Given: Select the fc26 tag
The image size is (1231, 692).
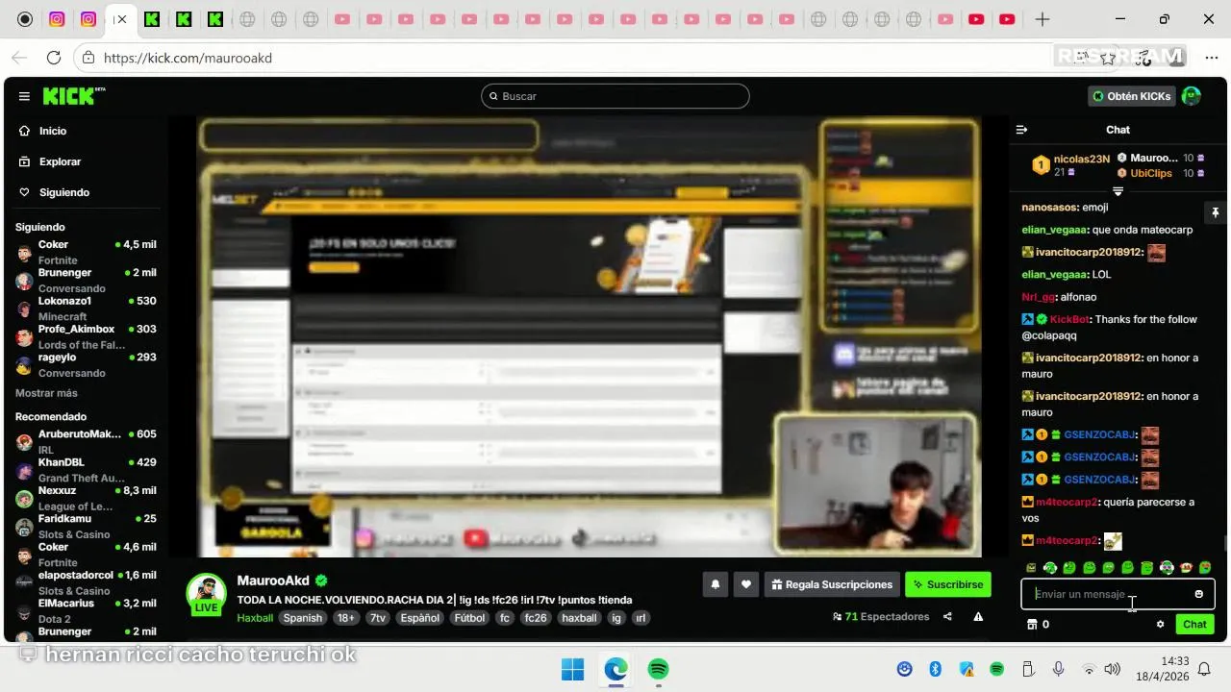Looking at the screenshot, I should pyautogui.click(x=536, y=618).
